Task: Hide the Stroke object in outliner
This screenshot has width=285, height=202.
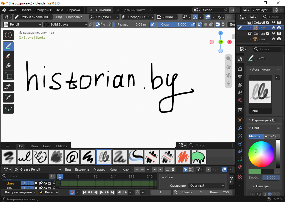Action: click(x=273, y=28)
